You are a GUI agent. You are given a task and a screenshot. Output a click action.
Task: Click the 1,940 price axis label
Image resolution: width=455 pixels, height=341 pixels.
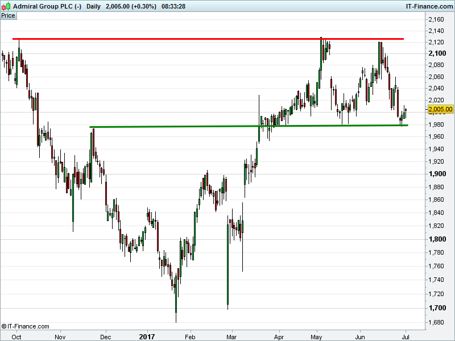coord(436,149)
